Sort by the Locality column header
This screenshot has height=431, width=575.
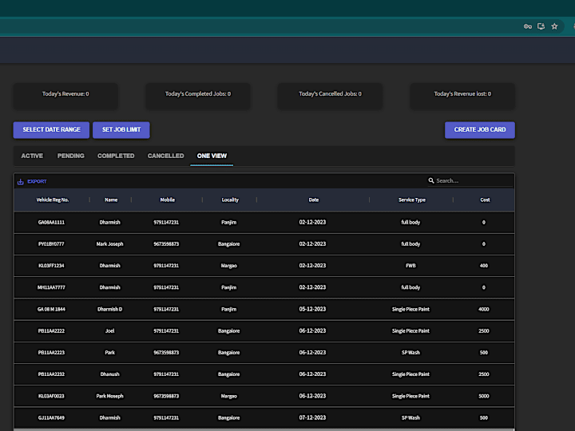[230, 200]
